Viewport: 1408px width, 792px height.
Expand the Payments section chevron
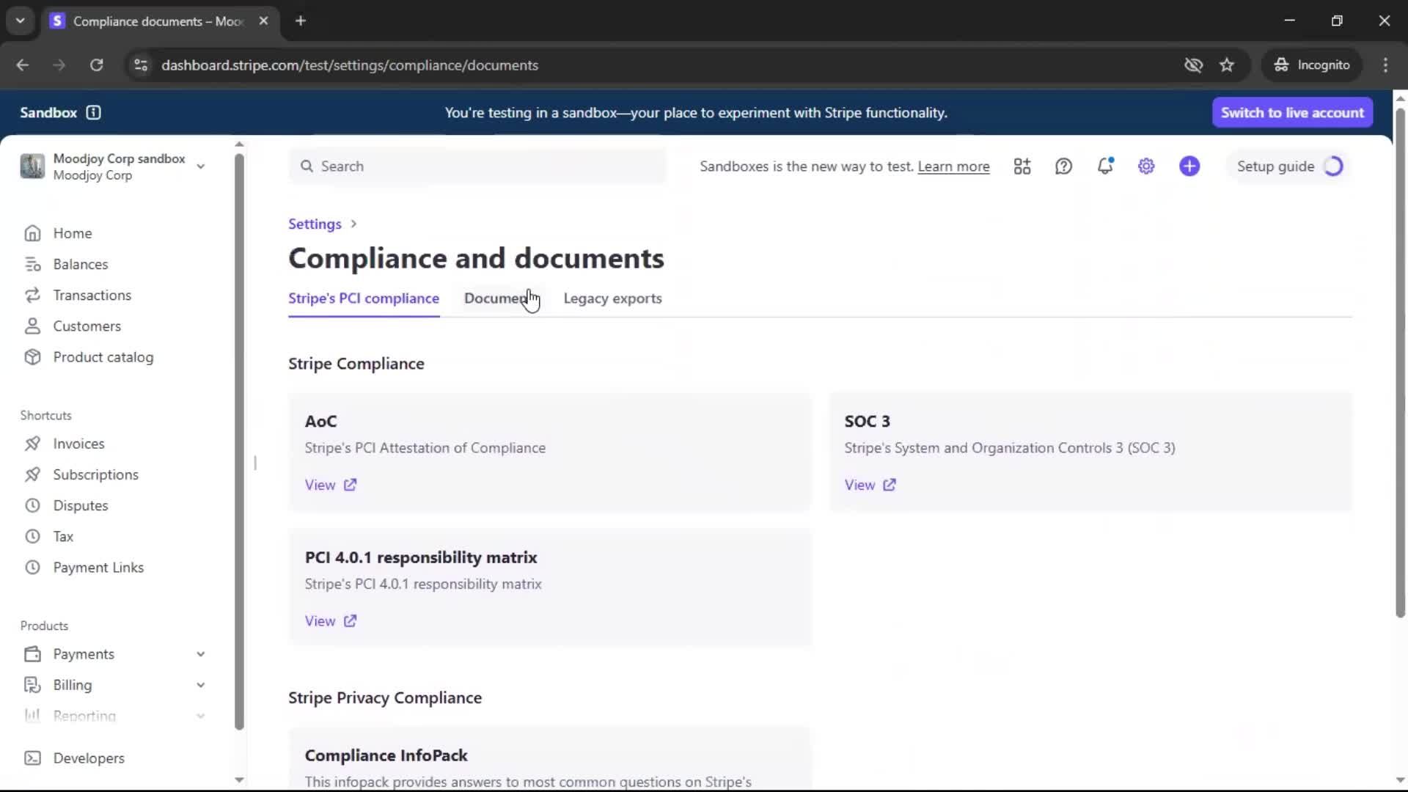click(x=200, y=654)
